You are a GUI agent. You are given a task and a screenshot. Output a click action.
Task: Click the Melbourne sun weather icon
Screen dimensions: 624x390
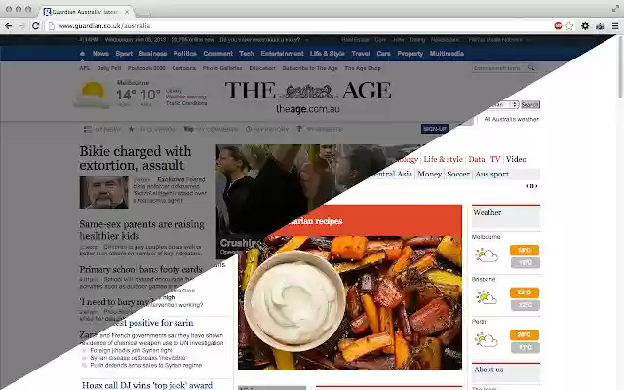pos(93,94)
